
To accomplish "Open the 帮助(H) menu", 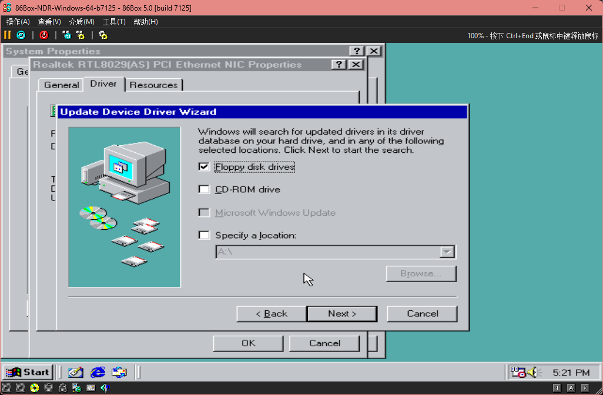I will [x=145, y=22].
